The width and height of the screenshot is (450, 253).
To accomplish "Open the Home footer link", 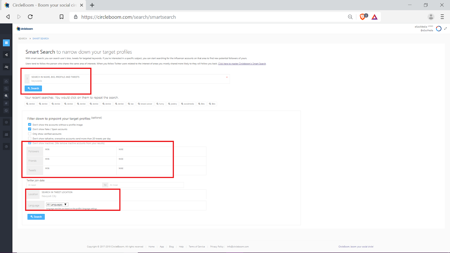I will [x=152, y=247].
